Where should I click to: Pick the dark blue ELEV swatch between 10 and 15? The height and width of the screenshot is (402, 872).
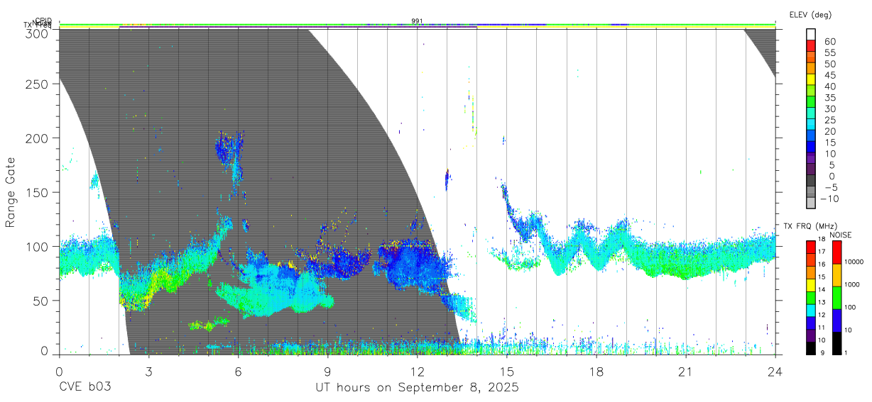pos(812,147)
